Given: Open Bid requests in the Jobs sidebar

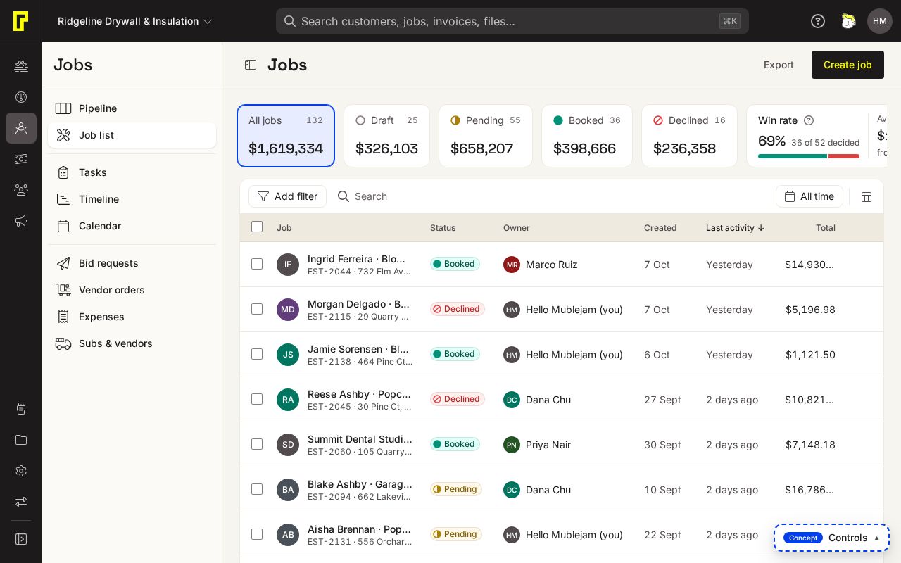Looking at the screenshot, I should [x=132, y=263].
